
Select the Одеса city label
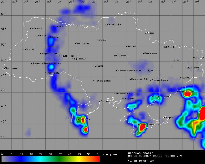point(105,101)
